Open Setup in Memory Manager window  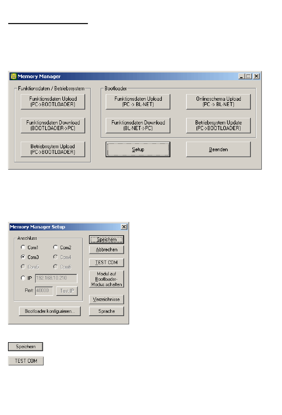[138, 149]
